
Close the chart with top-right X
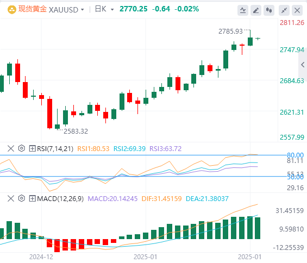tap(297, 10)
